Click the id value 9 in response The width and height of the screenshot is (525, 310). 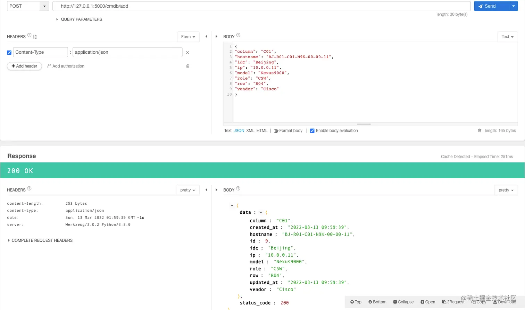pos(267,241)
